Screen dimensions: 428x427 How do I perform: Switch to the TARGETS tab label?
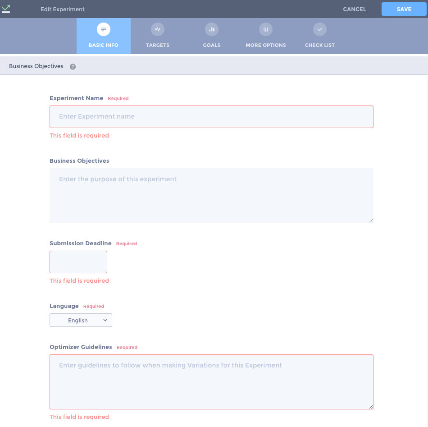tap(158, 45)
